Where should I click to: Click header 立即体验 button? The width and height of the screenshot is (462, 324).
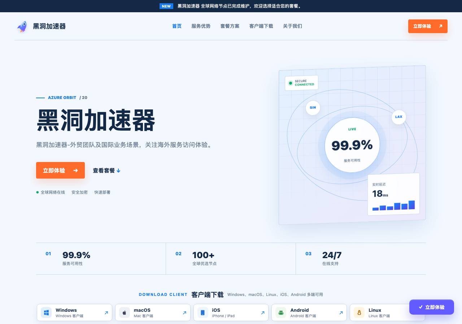pos(428,26)
